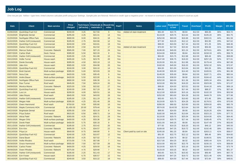Select the Brett Garrett client cell
The height and width of the screenshot is (166, 241).
[x=31, y=71]
